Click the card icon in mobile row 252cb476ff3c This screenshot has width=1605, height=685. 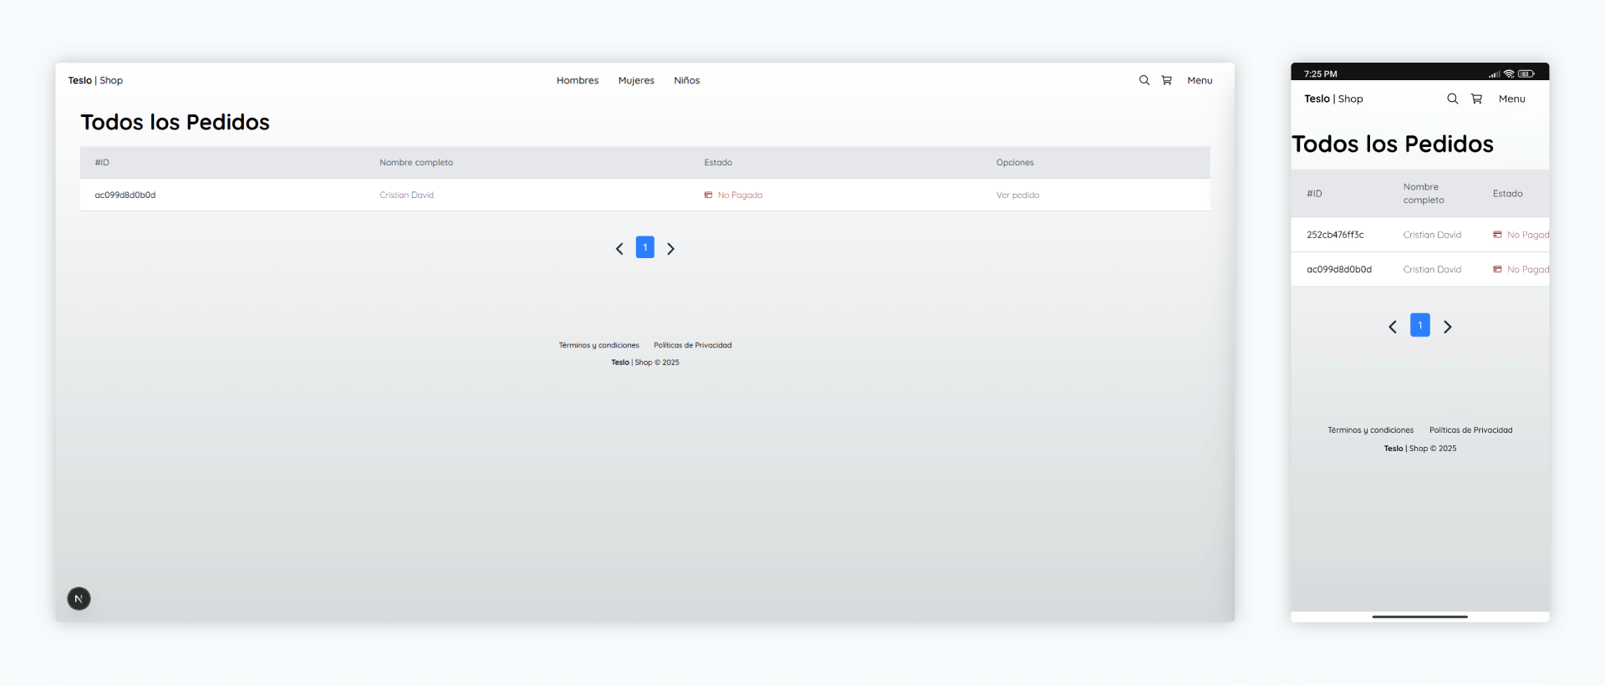coord(1497,235)
